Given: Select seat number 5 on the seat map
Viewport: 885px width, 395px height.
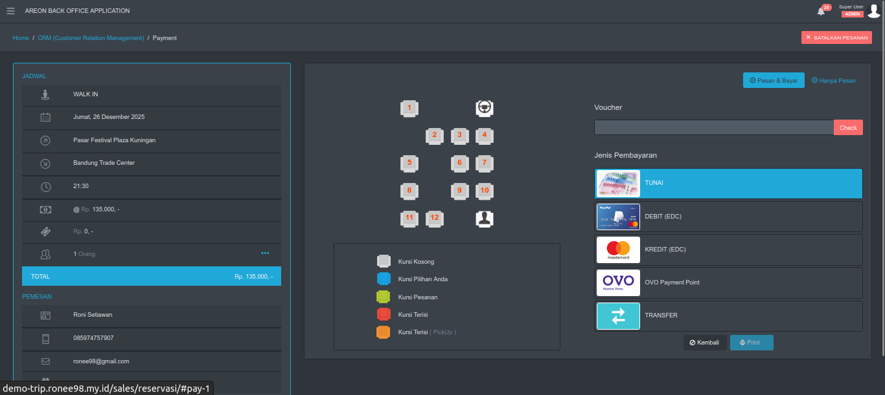Looking at the screenshot, I should (409, 164).
